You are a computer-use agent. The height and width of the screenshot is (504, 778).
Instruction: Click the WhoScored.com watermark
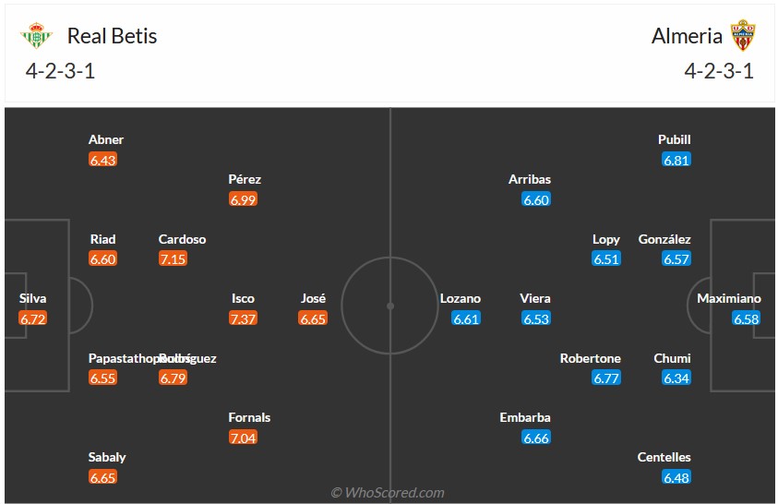[x=388, y=493]
